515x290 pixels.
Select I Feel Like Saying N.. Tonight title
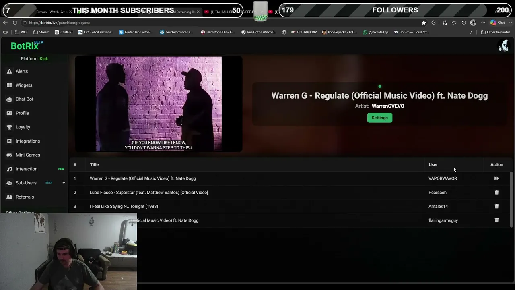[124, 206]
